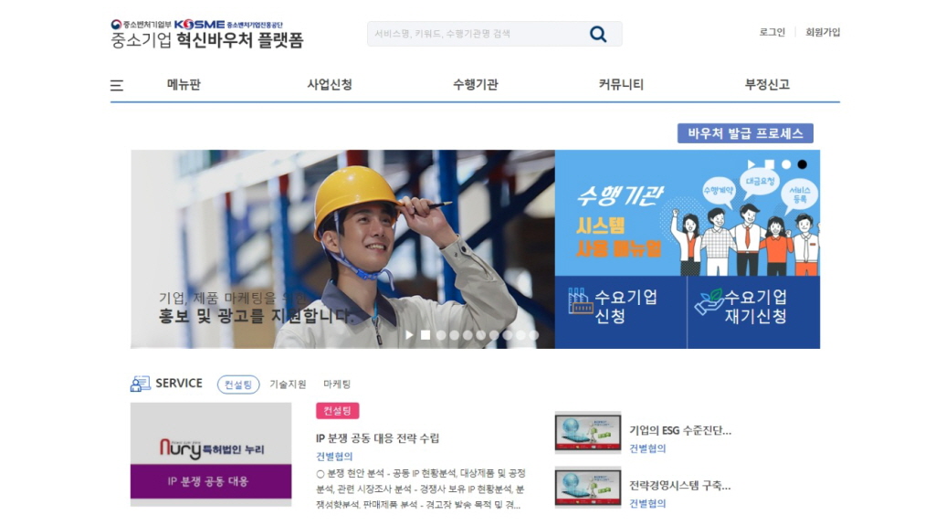The image size is (935, 526).
Task: Switch to the 기술지원 service tab
Action: tap(288, 384)
